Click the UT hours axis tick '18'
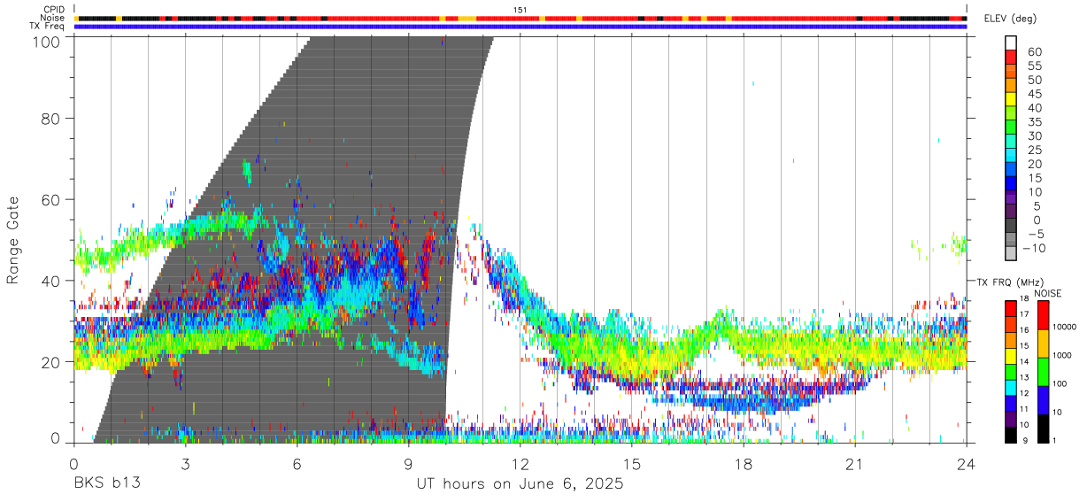Viewport: 1087px width, 502px height. [744, 463]
